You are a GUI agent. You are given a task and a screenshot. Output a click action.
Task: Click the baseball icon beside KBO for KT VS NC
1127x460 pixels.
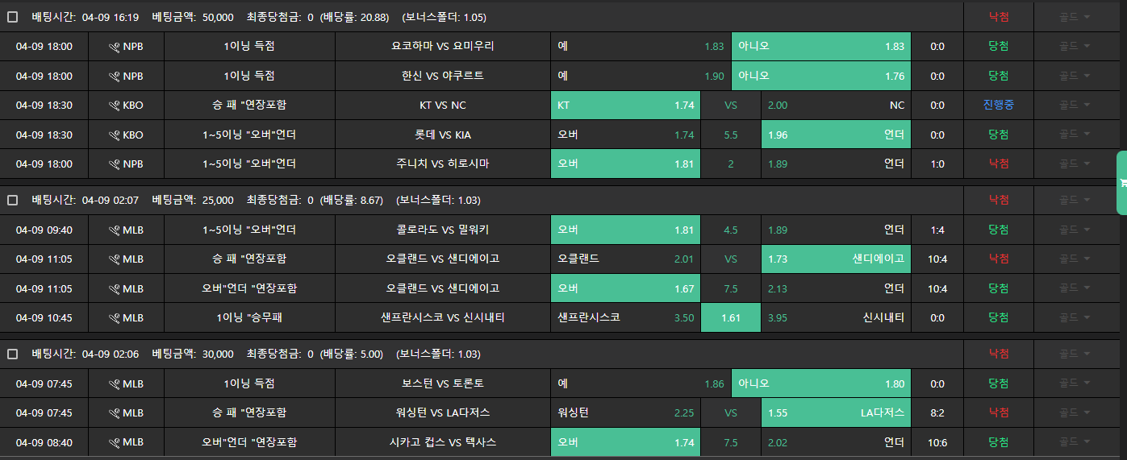114,106
